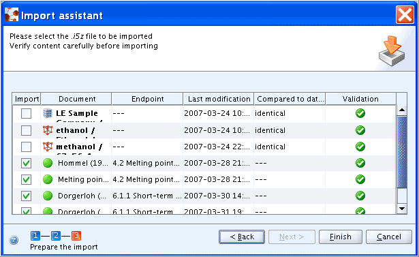Click the step 3 wizard indicator
The image size is (419, 257).
[x=76, y=236]
